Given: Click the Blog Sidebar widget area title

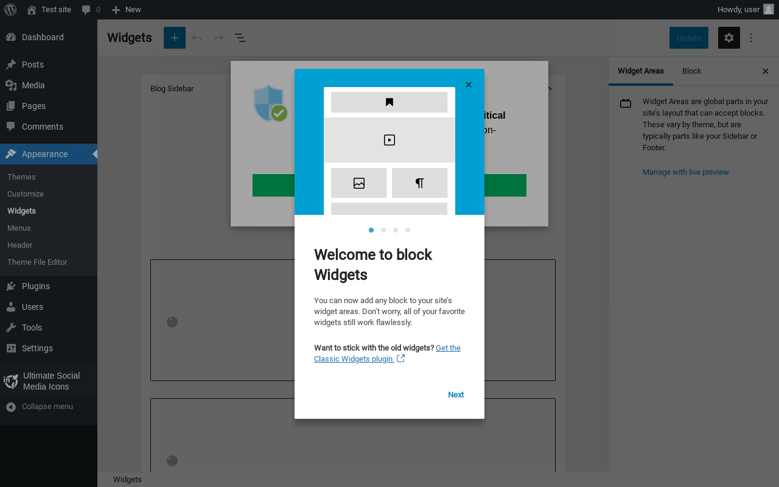Looking at the screenshot, I should [x=172, y=89].
